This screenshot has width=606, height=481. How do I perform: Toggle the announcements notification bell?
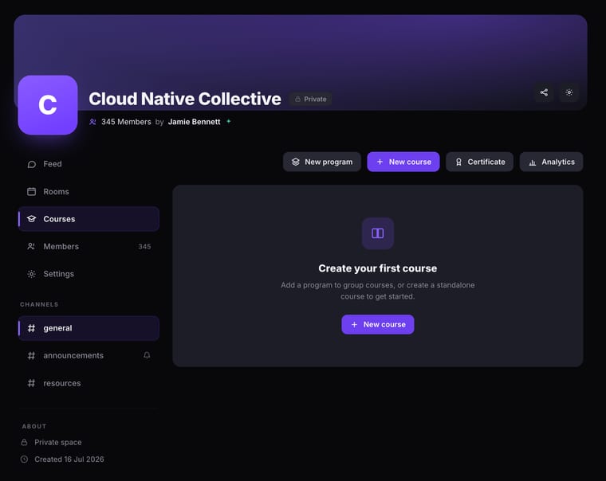pyautogui.click(x=147, y=355)
